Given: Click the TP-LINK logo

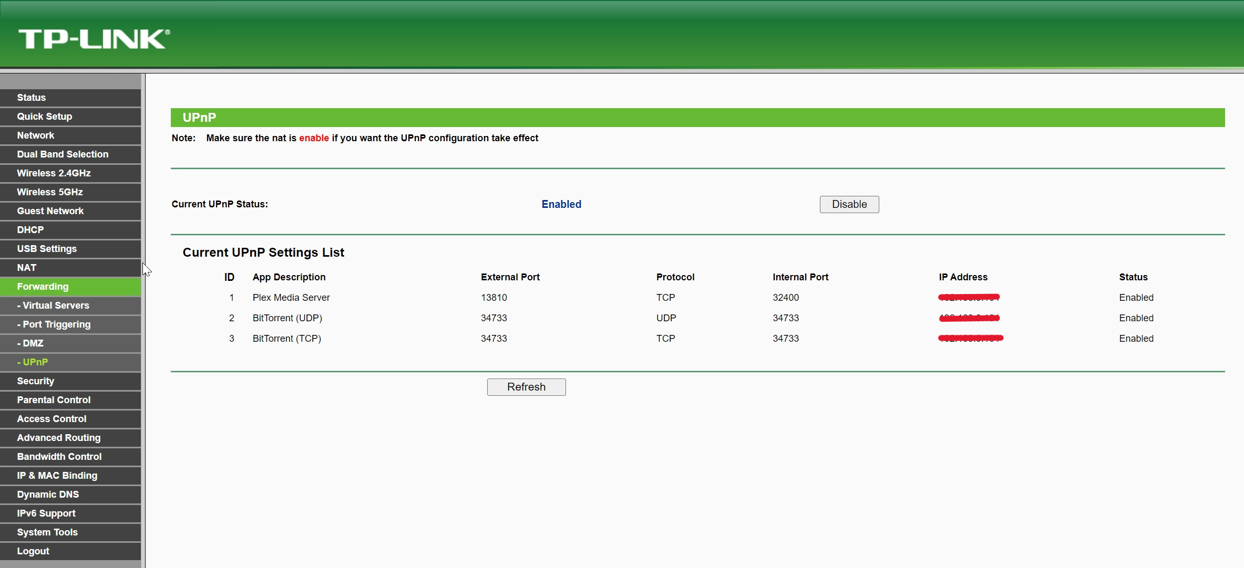Looking at the screenshot, I should 94,39.
